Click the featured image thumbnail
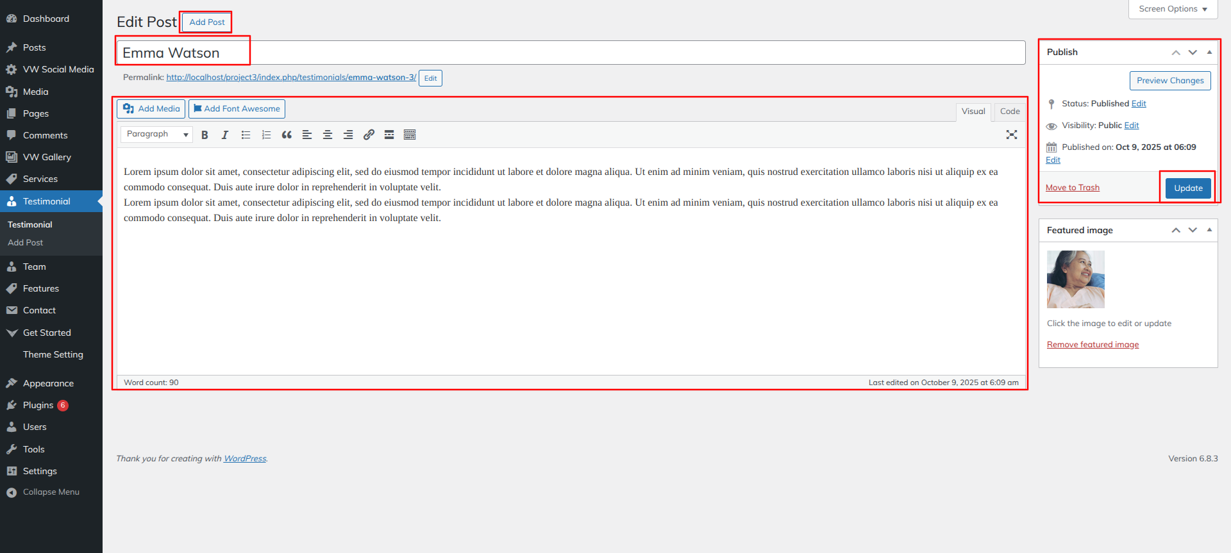The width and height of the screenshot is (1231, 553). [x=1075, y=279]
